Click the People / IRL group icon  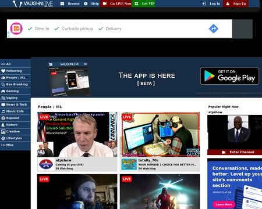pos(3,78)
